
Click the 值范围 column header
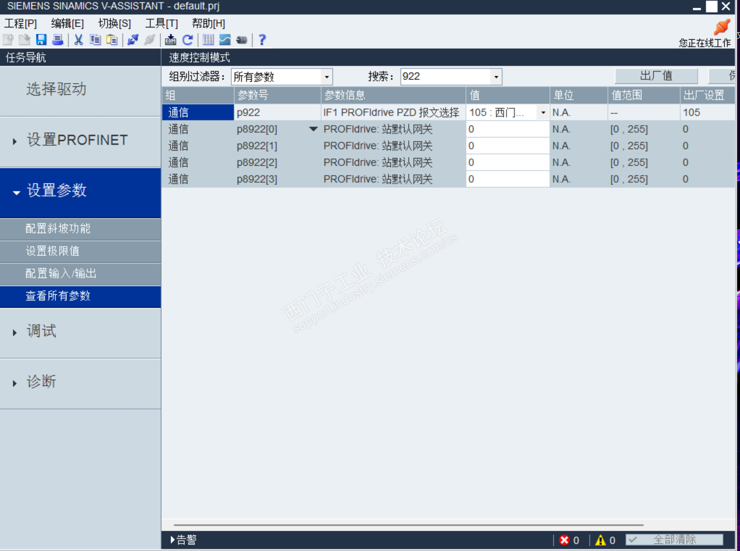click(643, 95)
